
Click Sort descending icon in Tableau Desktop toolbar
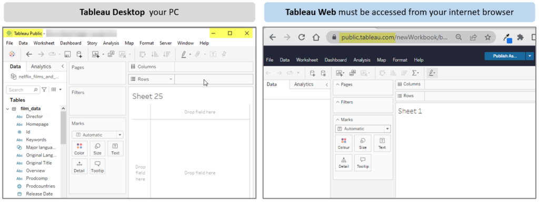[167, 54]
